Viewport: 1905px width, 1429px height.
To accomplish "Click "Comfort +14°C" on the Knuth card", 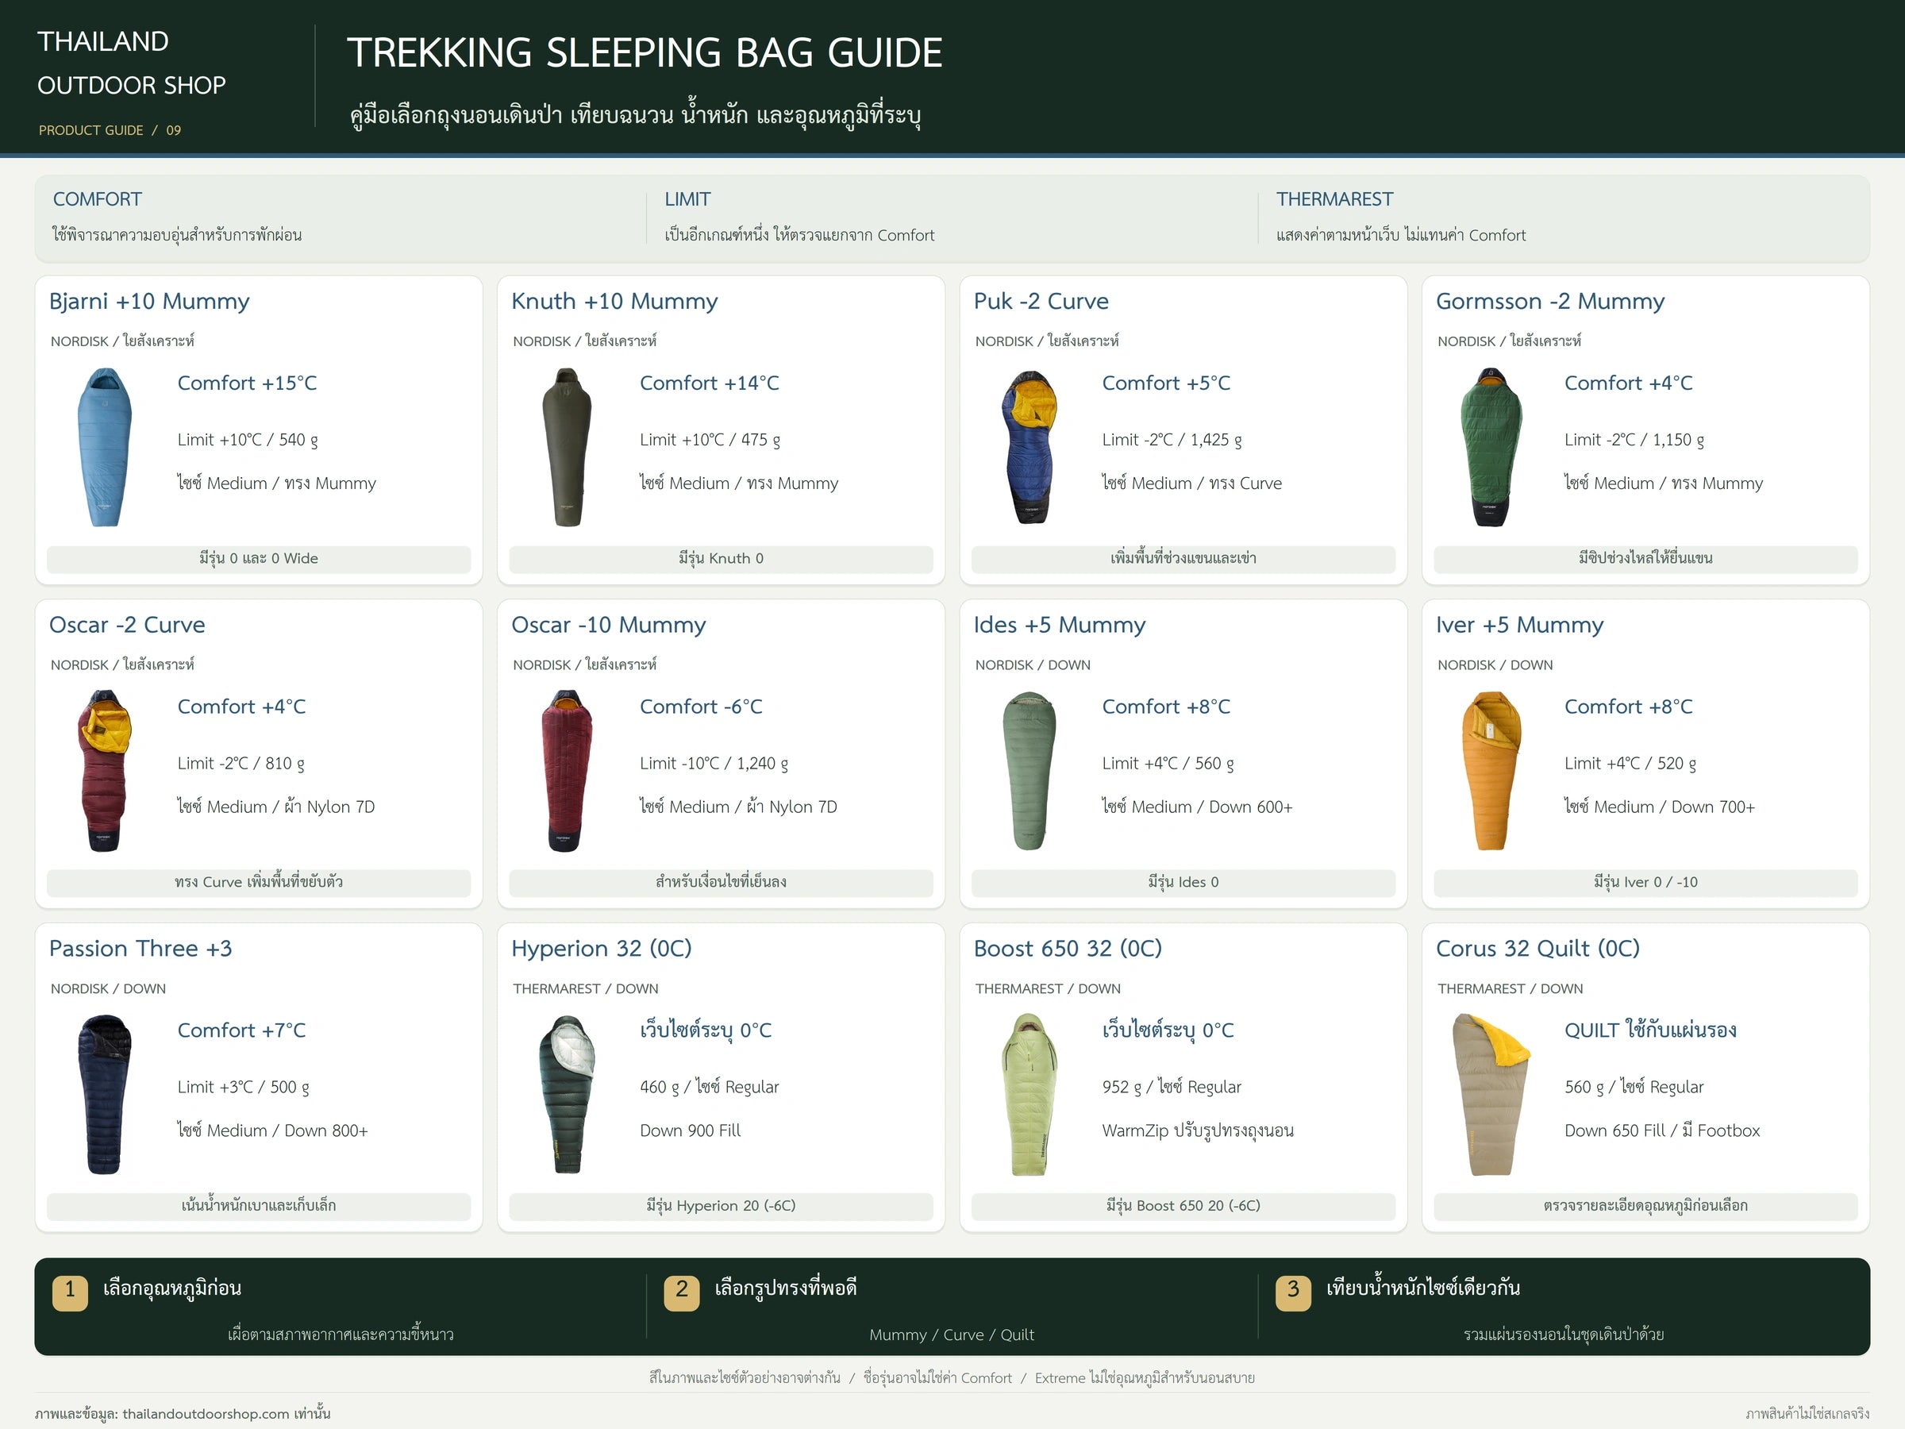I will [x=709, y=383].
